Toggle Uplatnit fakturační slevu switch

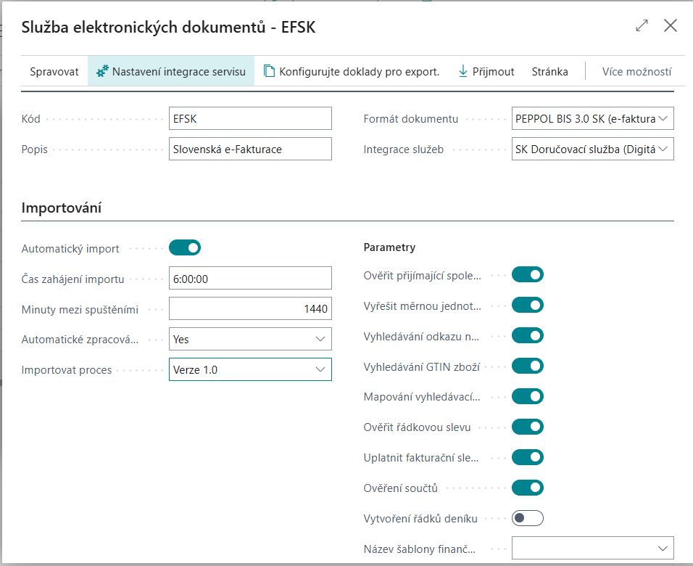[528, 458]
